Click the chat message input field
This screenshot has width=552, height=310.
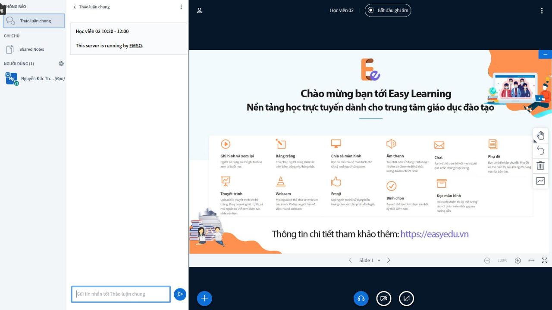(121, 294)
